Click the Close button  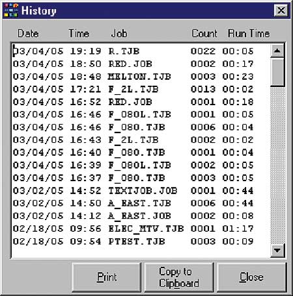click(251, 277)
